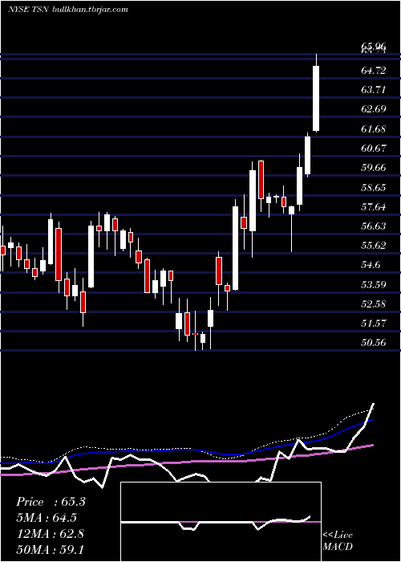
Task: Click the 54.6 price axis label
Action: pos(371,265)
